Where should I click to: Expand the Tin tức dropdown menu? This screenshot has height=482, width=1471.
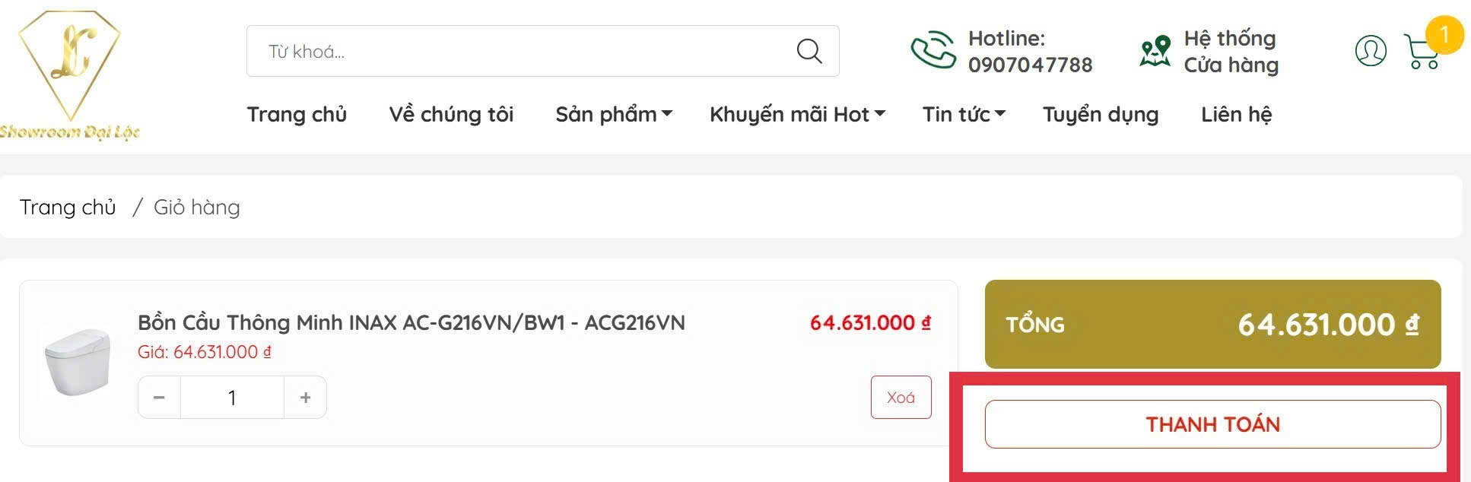tap(963, 114)
